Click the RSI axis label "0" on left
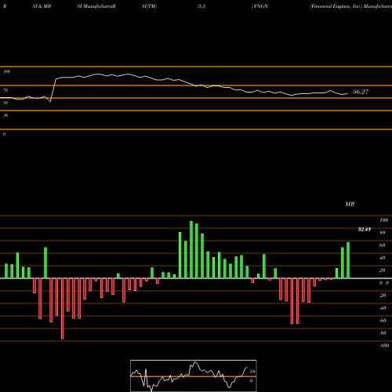This screenshot has height=392, width=392. pyautogui.click(x=4, y=134)
